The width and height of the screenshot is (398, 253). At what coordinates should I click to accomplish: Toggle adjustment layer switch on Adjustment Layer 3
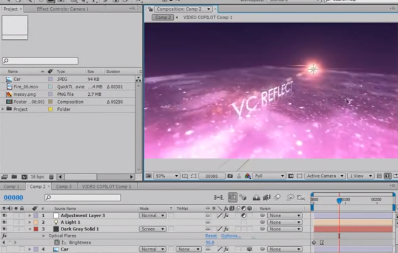[244, 216]
